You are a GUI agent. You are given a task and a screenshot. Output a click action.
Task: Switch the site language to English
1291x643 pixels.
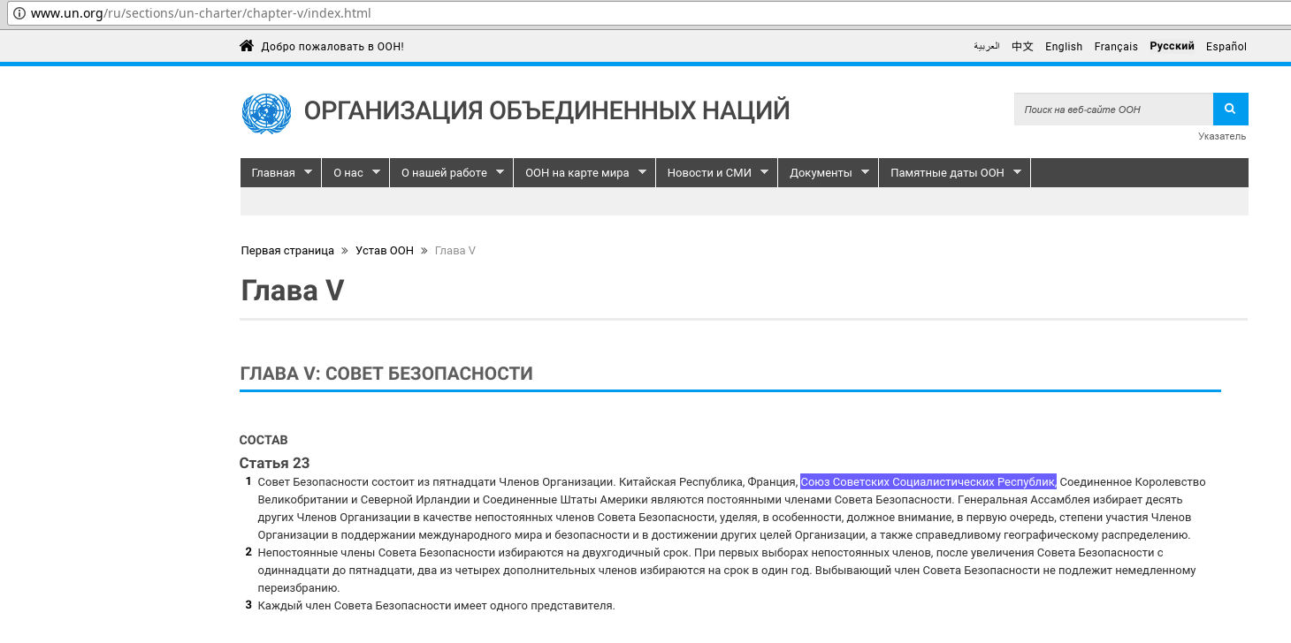coord(1064,47)
